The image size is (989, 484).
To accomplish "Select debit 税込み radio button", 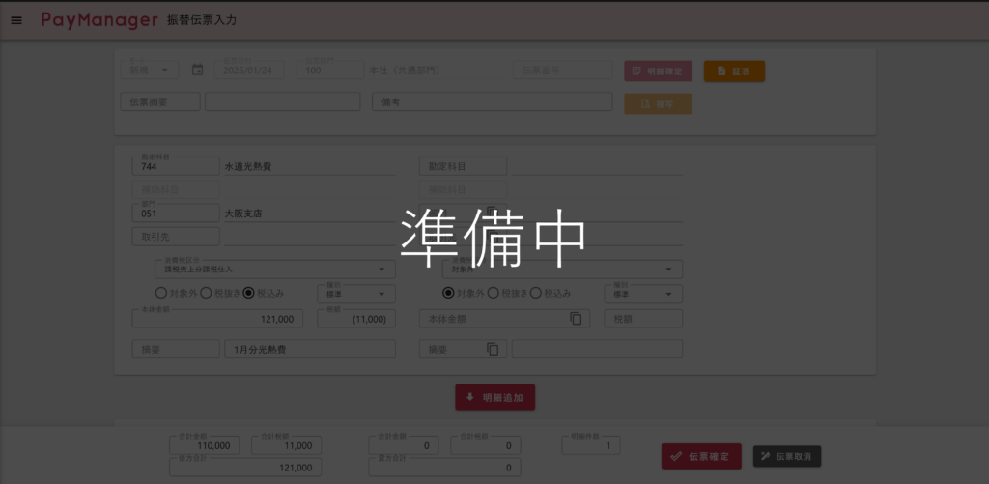I will coord(248,293).
